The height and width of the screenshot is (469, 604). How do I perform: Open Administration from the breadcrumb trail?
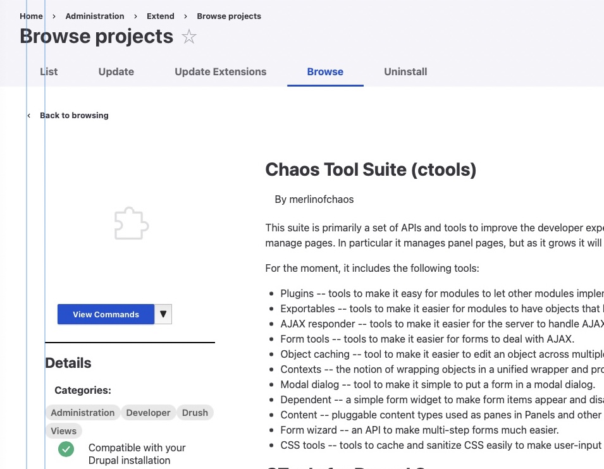tap(95, 16)
